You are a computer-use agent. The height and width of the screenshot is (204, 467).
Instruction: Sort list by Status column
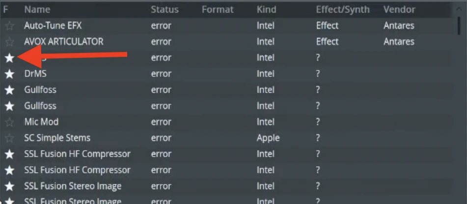[x=165, y=9]
